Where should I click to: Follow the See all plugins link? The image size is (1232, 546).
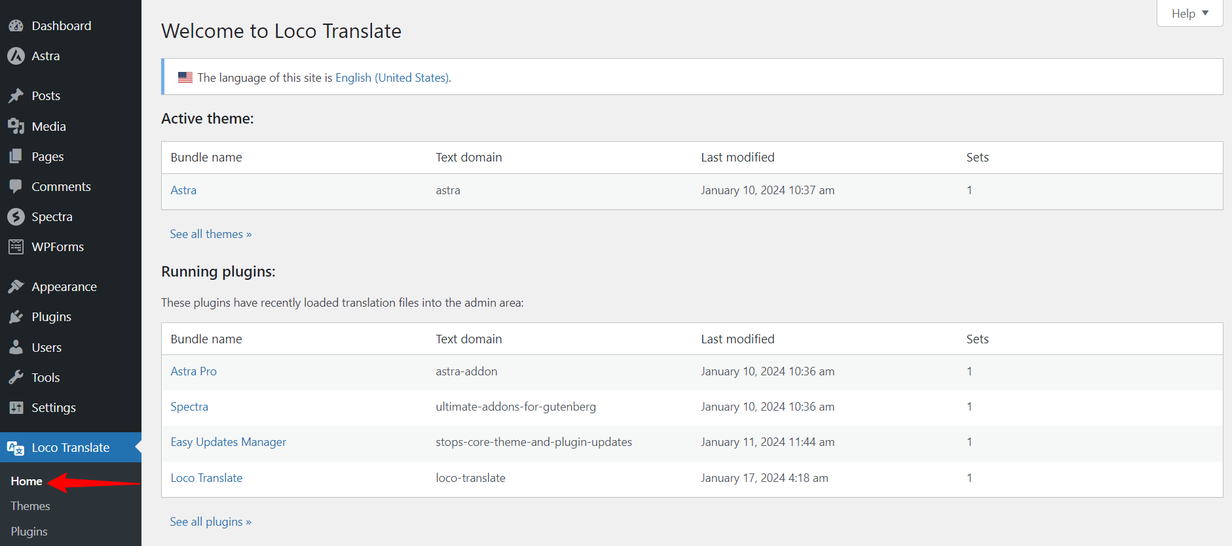210,522
